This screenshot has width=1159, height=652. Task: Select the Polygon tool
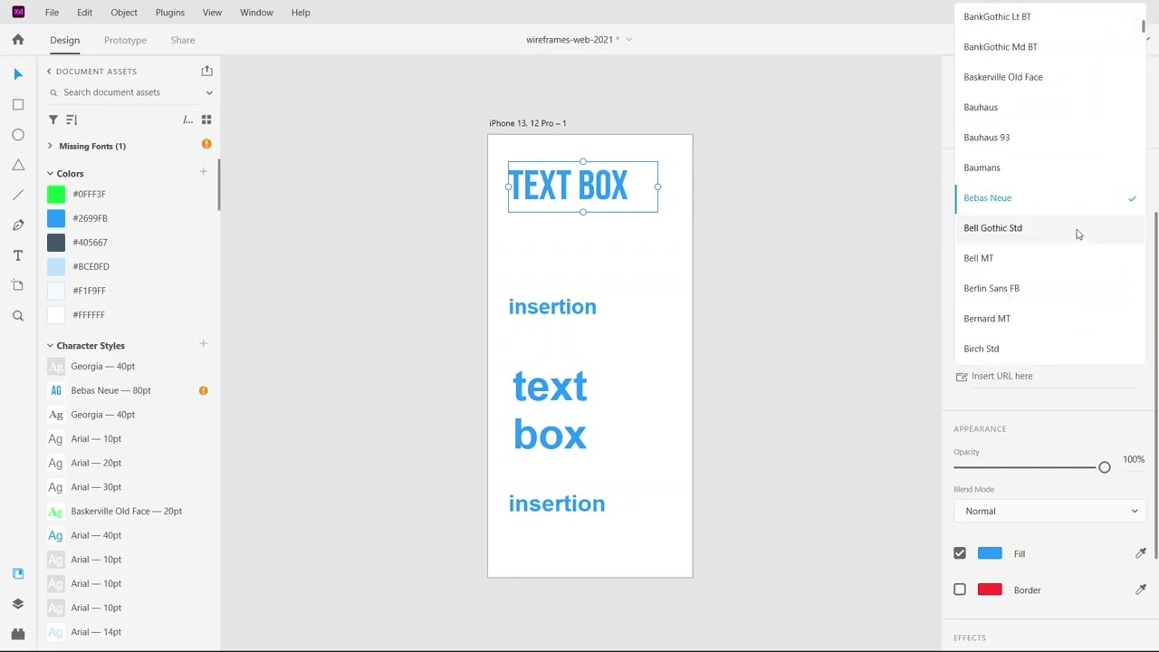pyautogui.click(x=18, y=164)
